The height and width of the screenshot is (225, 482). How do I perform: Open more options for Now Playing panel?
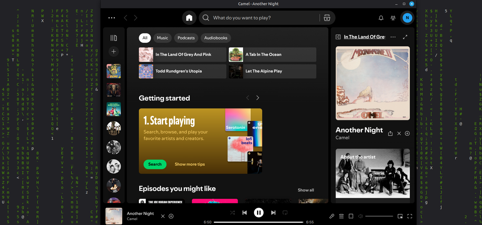pos(393,37)
